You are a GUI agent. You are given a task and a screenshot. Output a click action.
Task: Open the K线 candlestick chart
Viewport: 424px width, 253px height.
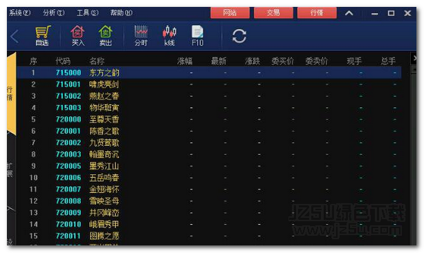point(169,36)
